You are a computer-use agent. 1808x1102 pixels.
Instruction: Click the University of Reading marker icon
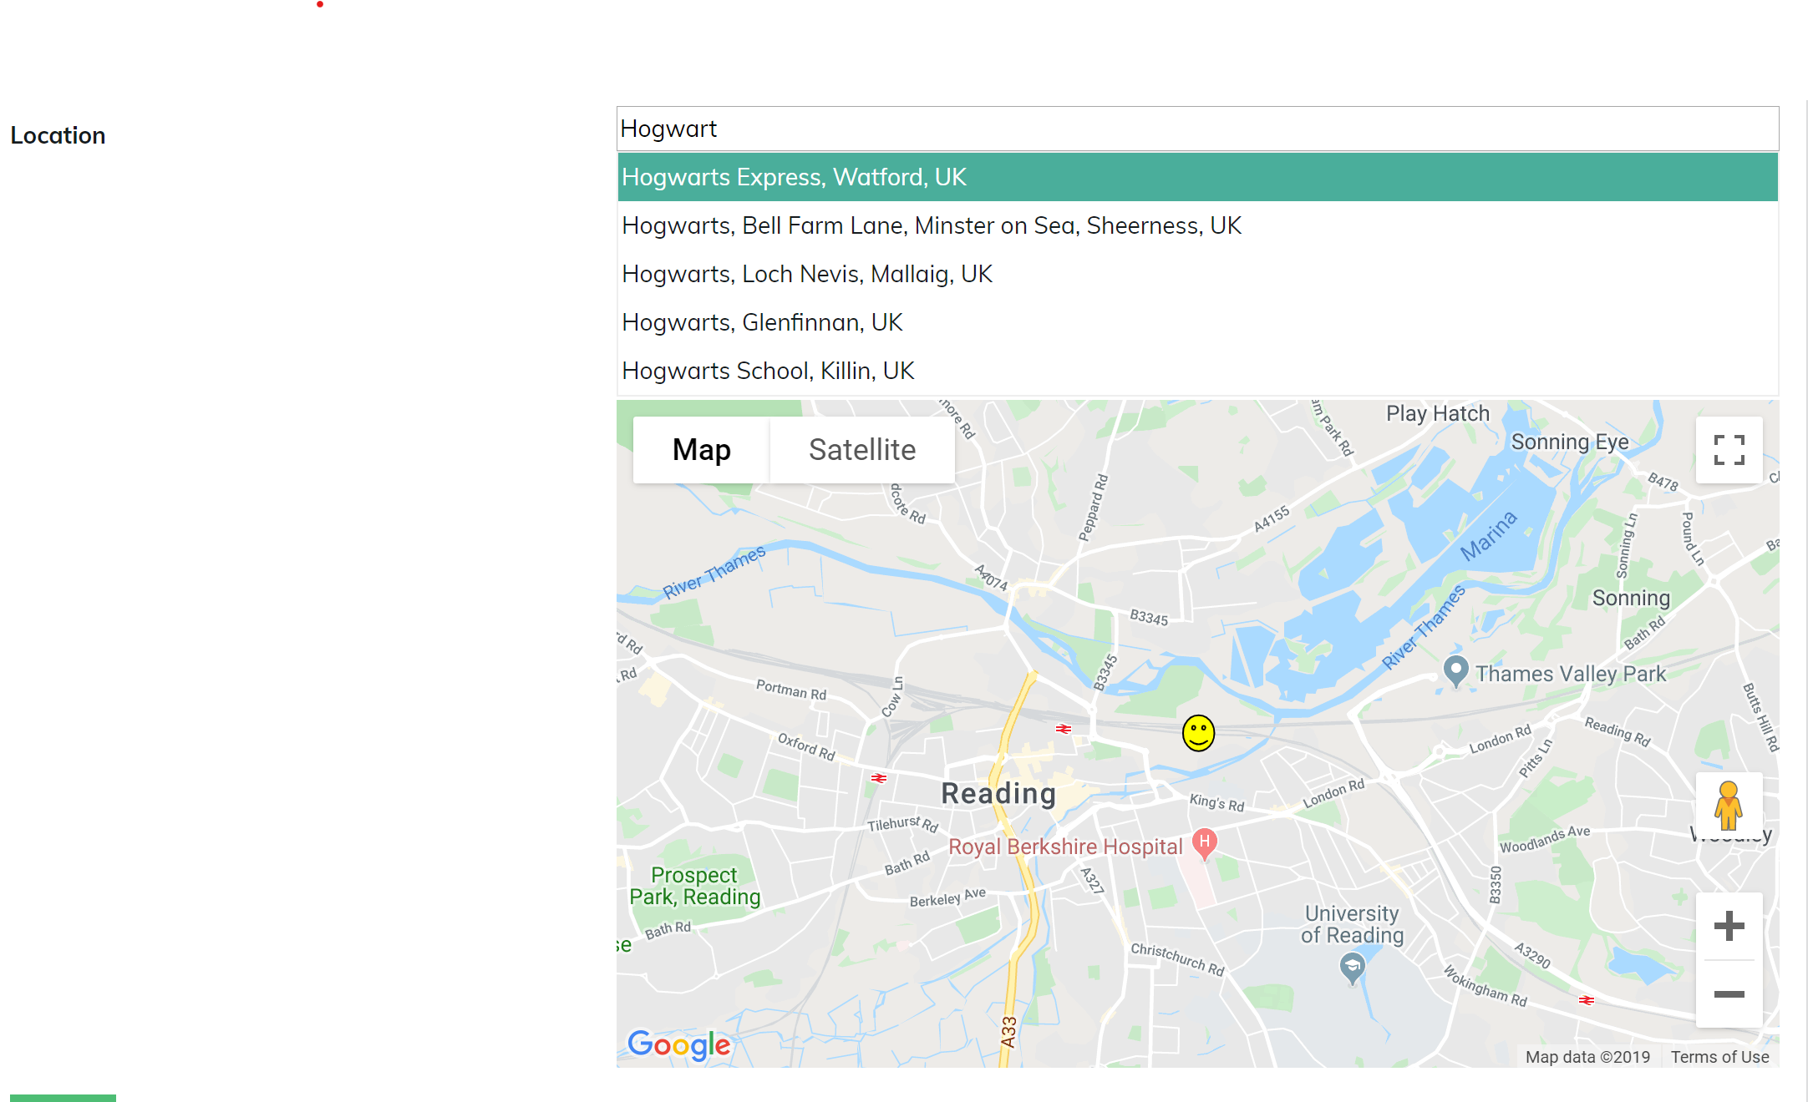click(x=1352, y=968)
